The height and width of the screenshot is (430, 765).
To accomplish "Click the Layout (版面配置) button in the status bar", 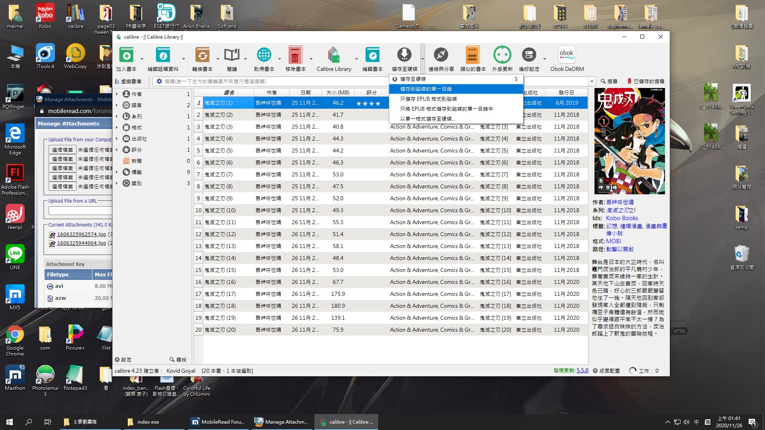I will tap(606, 371).
